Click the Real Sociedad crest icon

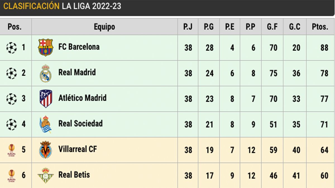pos(46,124)
